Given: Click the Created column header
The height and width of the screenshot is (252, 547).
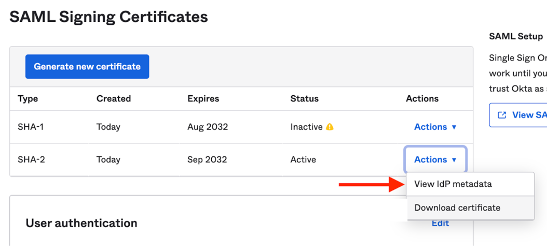Looking at the screenshot, I should pyautogui.click(x=114, y=98).
